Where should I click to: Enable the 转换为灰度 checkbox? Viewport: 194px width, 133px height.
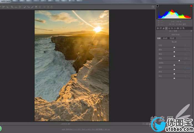pos(170,34)
